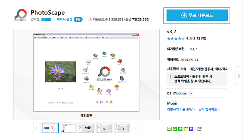Click the 내가받은버전 v3.7 row
This screenshot has width=243, height=140.
182,49
